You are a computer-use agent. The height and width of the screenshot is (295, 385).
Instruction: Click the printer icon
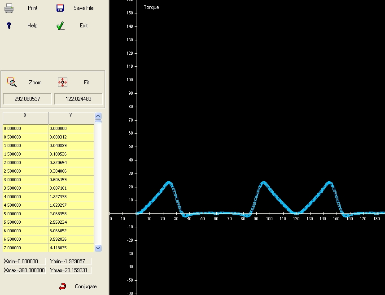pos(9,8)
